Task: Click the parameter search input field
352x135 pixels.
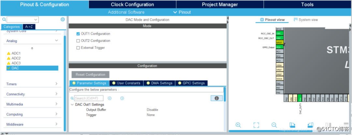Action: point(89,98)
